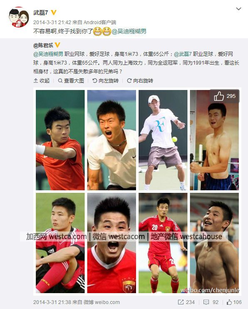
Task: Click verified badge beside 陈君乐
Action: click(57, 45)
